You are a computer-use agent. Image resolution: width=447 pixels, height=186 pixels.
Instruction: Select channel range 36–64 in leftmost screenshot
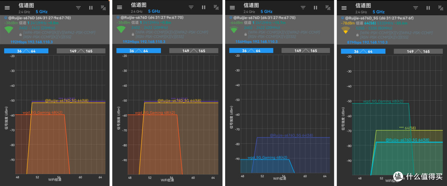pyautogui.click(x=26, y=51)
